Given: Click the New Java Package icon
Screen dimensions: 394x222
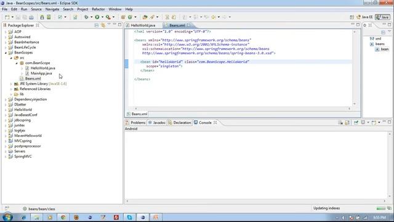Looking at the screenshot, I should pyautogui.click(x=123, y=17).
